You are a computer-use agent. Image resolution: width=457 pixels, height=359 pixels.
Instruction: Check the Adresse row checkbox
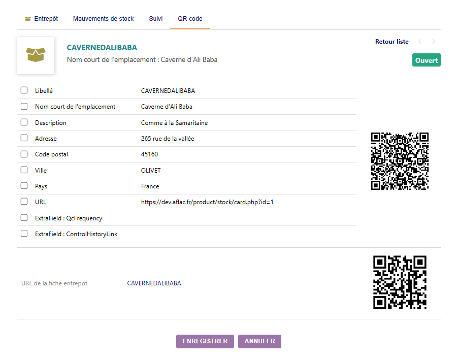(x=23, y=138)
